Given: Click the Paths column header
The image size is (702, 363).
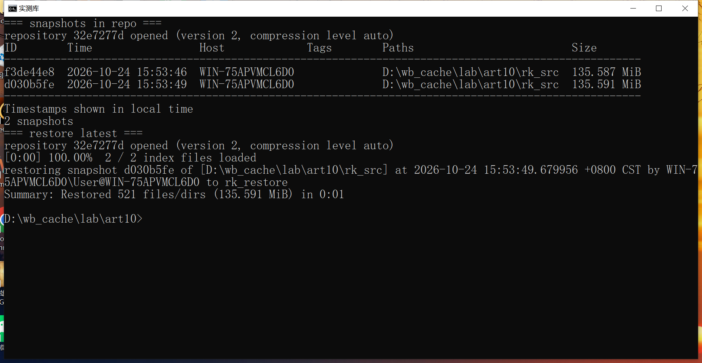Looking at the screenshot, I should coord(398,48).
